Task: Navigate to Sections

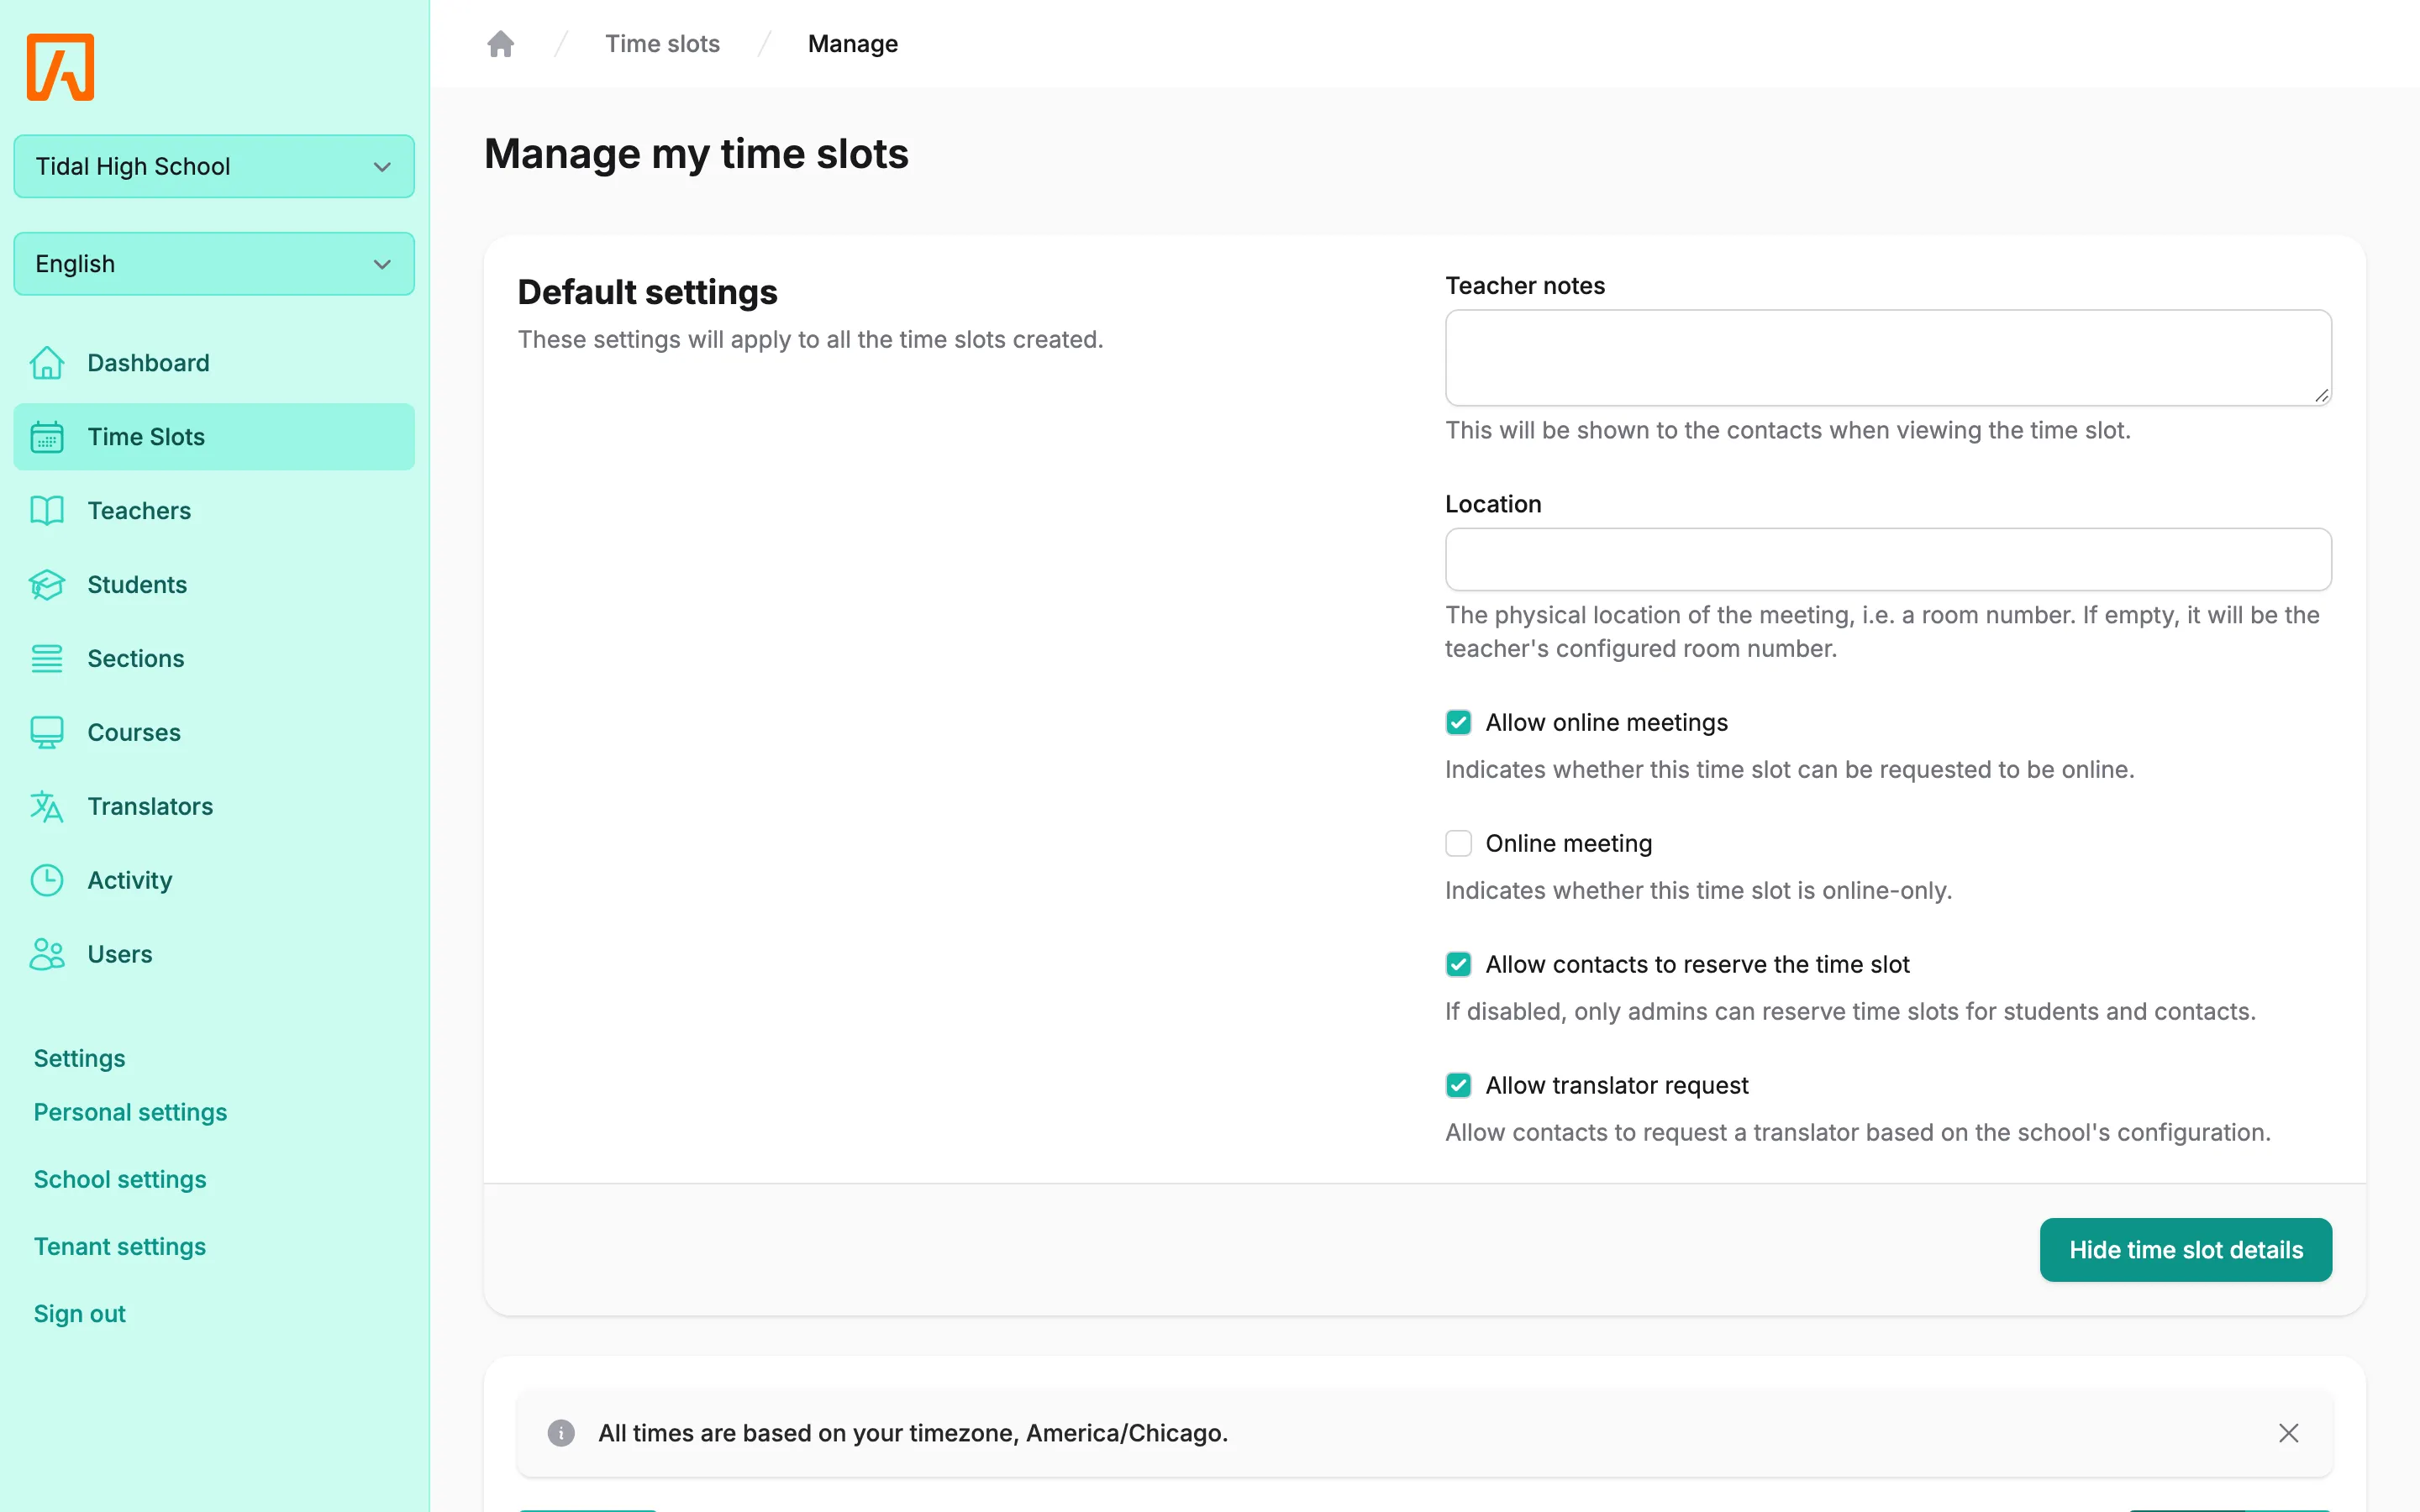Action: tap(214, 659)
